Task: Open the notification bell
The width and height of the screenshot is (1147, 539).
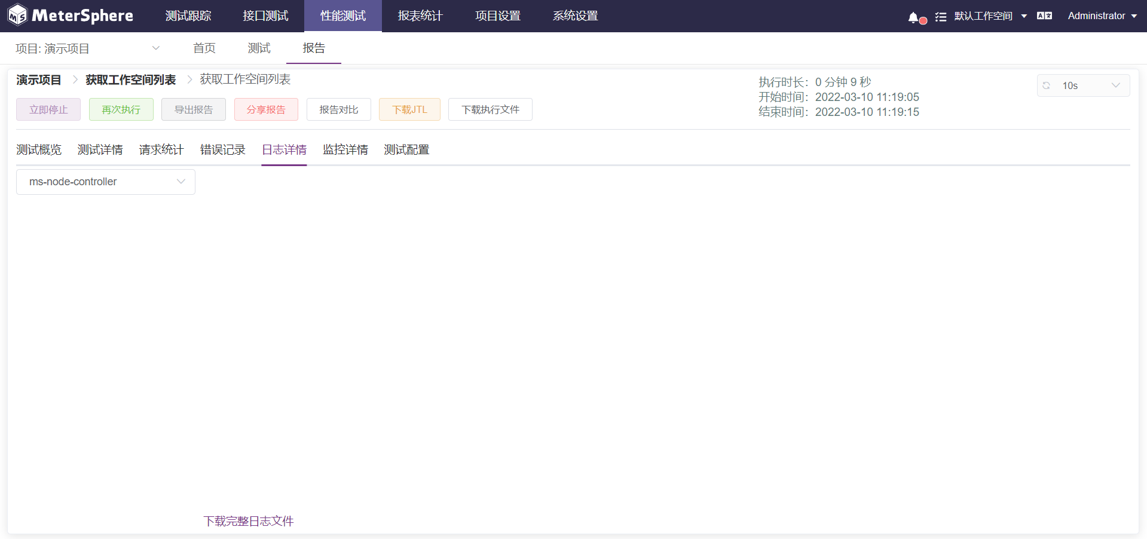Action: click(x=914, y=16)
